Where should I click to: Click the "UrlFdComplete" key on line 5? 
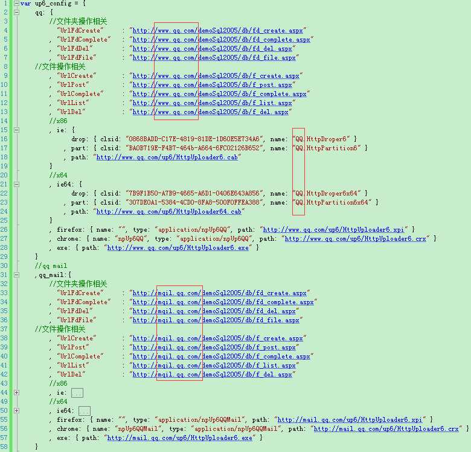[84, 39]
